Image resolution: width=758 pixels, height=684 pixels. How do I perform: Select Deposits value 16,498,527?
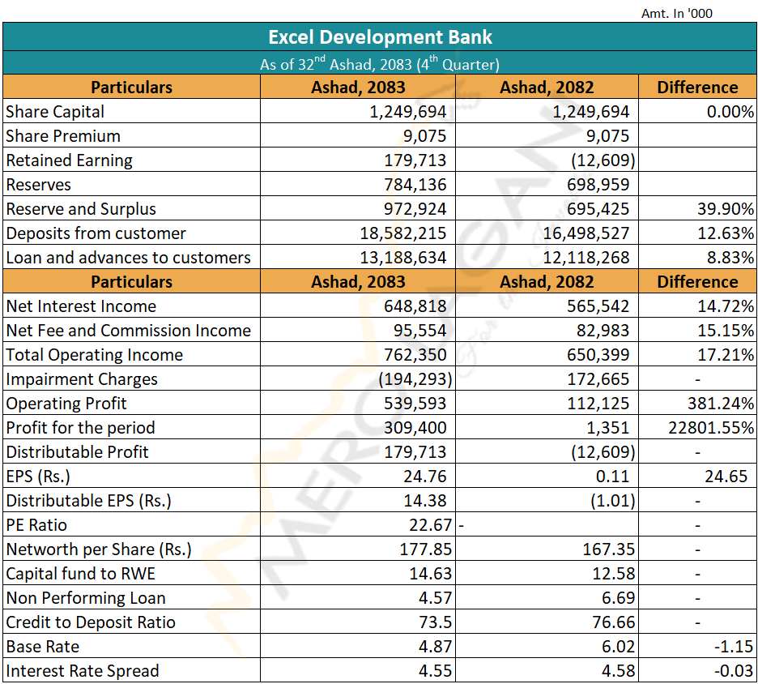coord(586,233)
